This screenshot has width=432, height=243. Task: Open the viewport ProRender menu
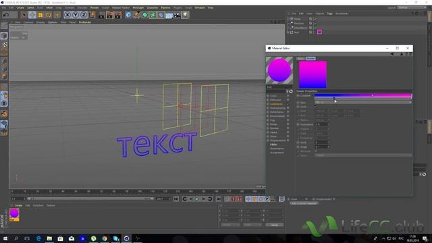(85, 22)
